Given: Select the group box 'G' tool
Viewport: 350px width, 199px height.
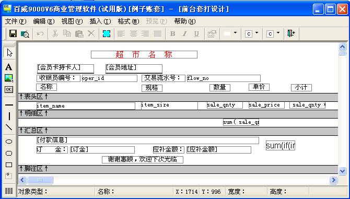Looking at the screenshot, I should pyautogui.click(x=9, y=175).
